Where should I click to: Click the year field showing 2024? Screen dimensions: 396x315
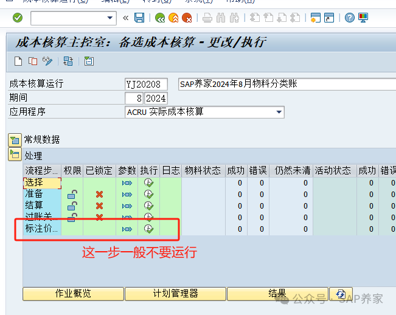(156, 98)
